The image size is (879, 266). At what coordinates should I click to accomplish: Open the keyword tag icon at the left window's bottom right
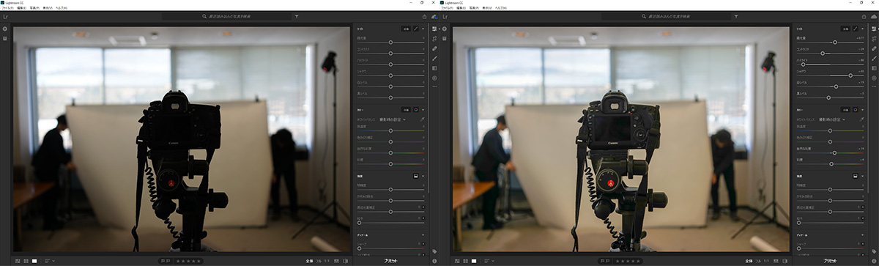coord(434,251)
